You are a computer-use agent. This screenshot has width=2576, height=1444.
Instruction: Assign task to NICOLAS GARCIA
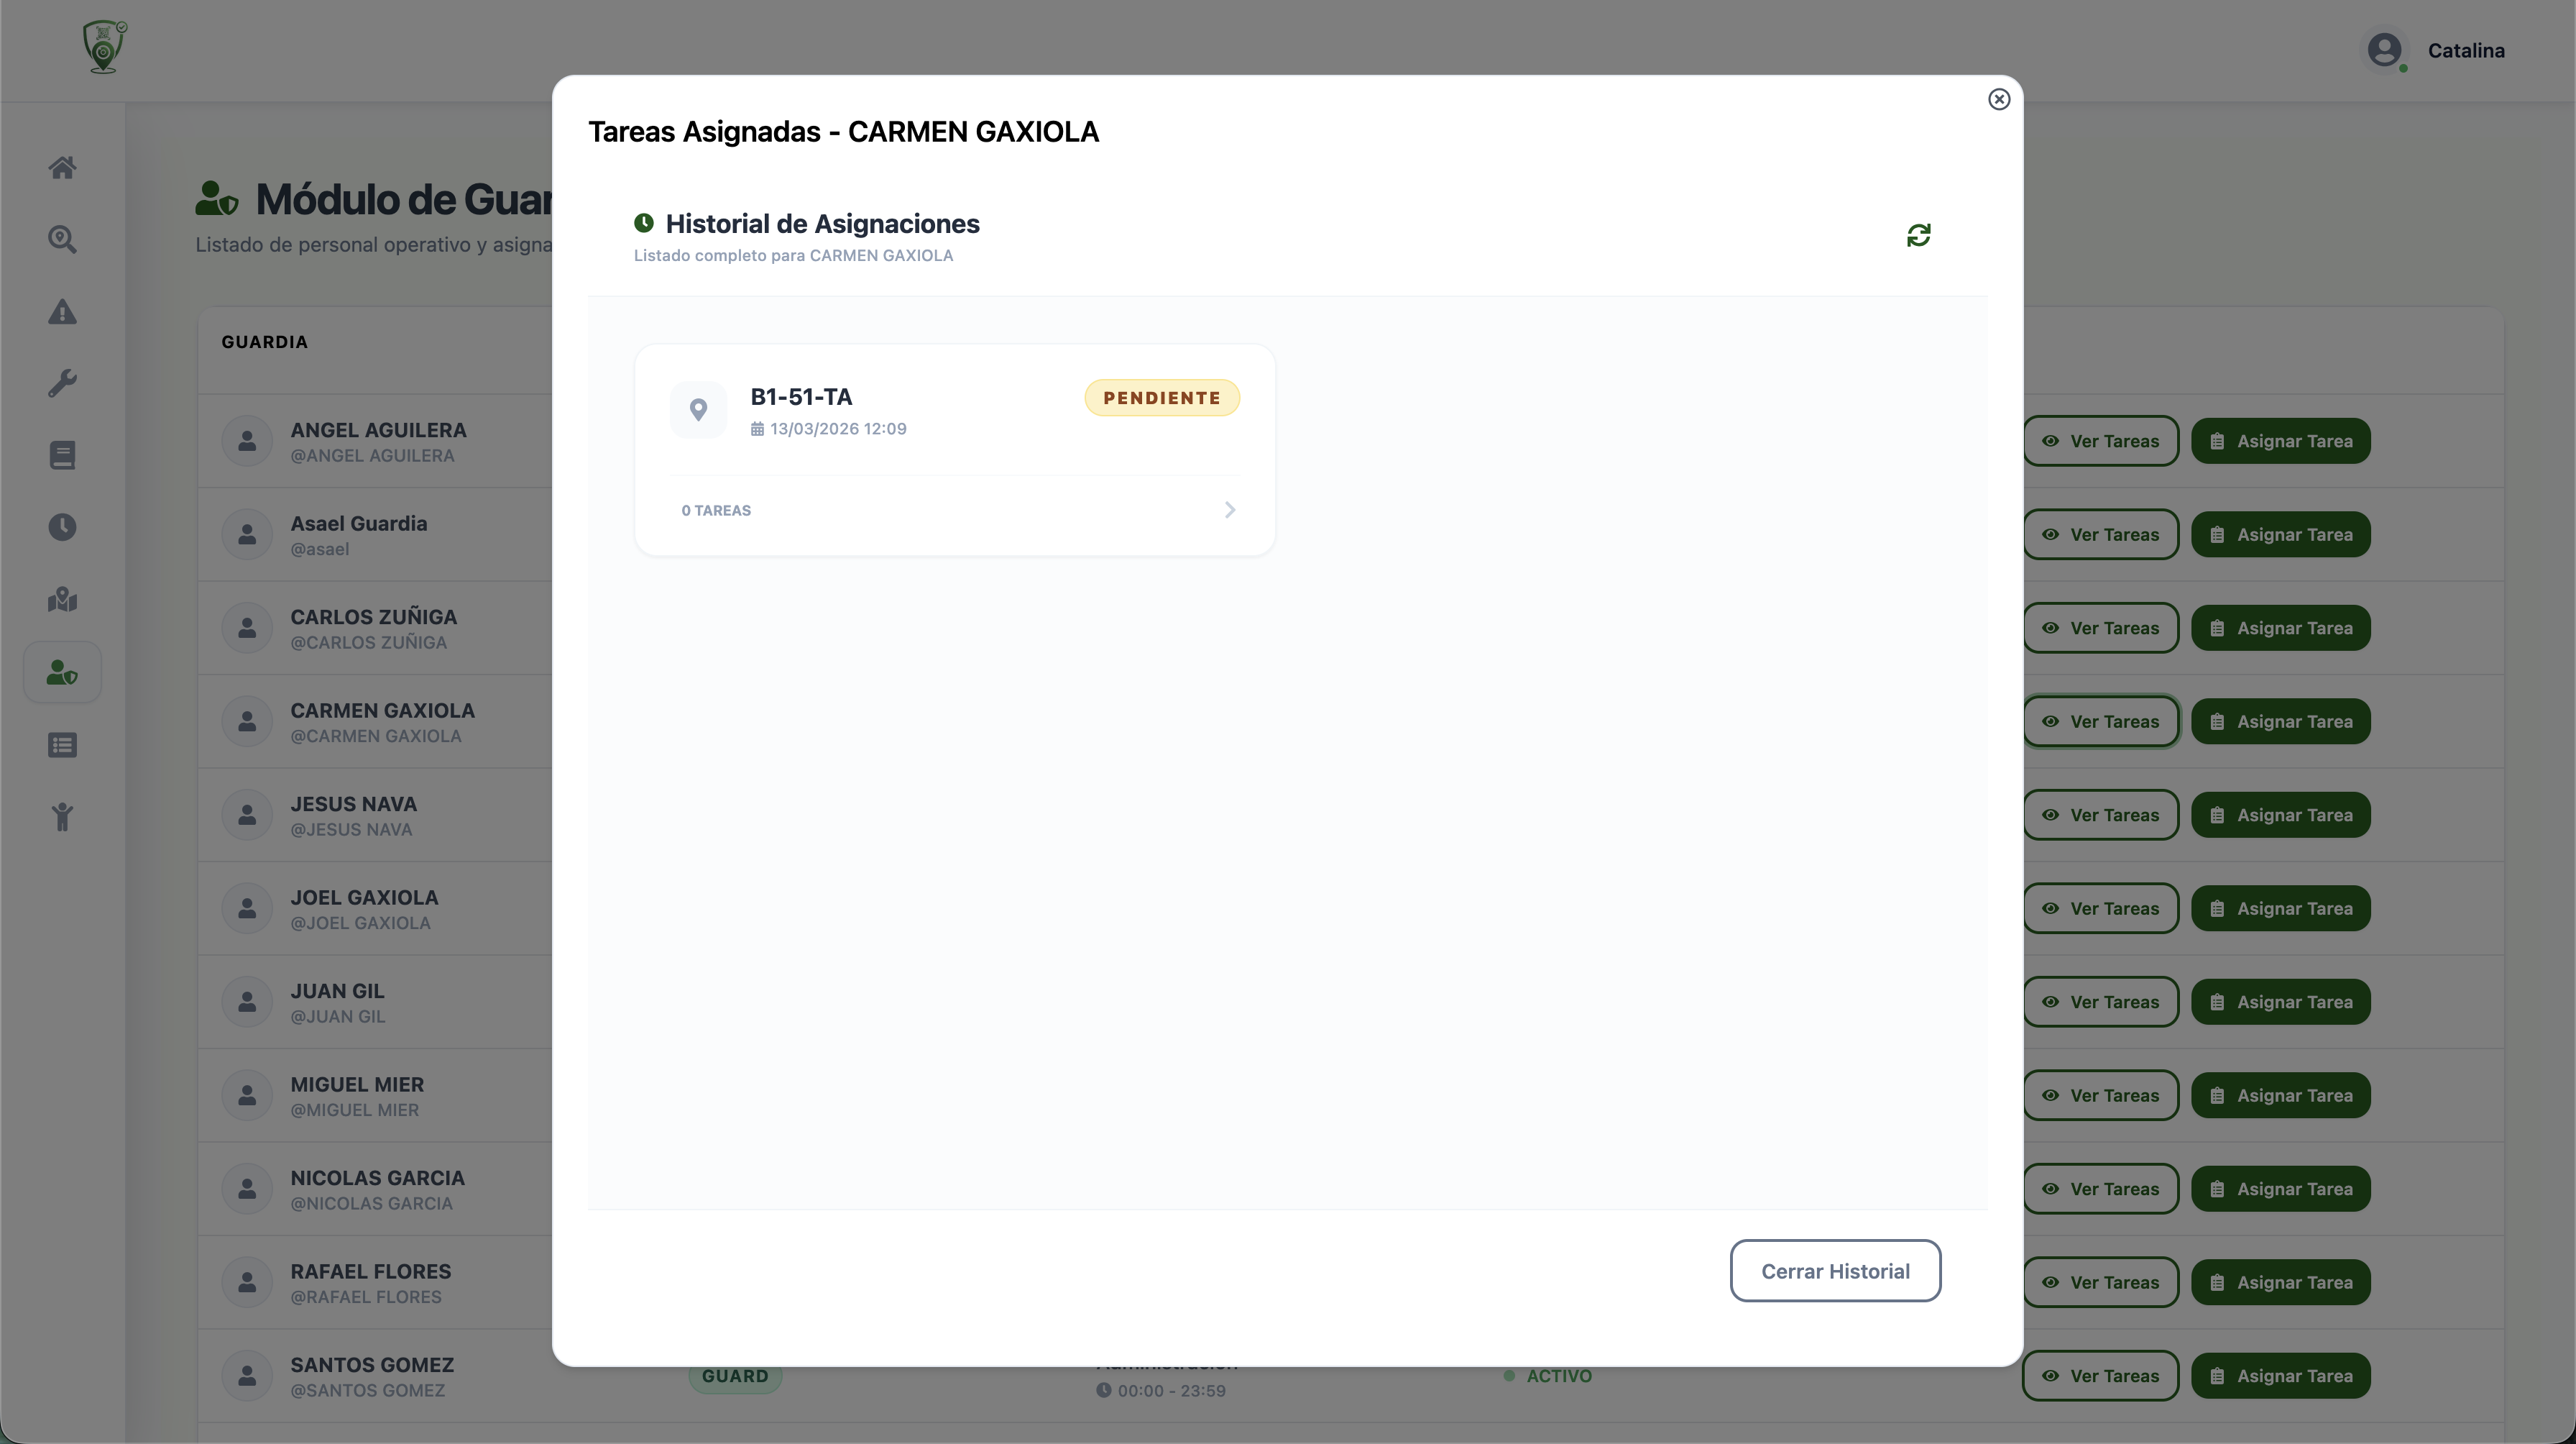pos(2280,1189)
